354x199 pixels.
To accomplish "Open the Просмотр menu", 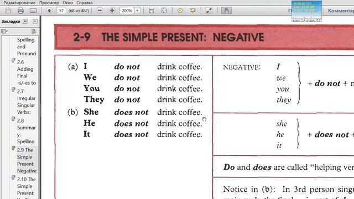I will [x=49, y=3].
